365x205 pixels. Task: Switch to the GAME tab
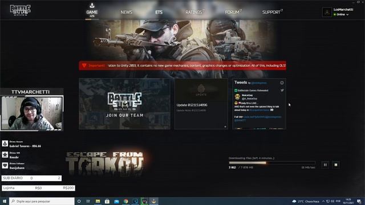click(x=92, y=12)
